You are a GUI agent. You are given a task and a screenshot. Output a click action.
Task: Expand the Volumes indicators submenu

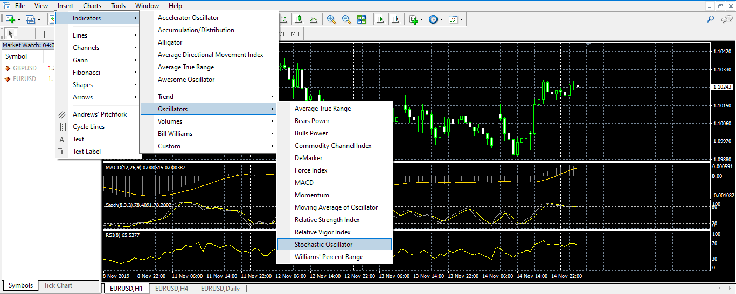click(x=209, y=121)
